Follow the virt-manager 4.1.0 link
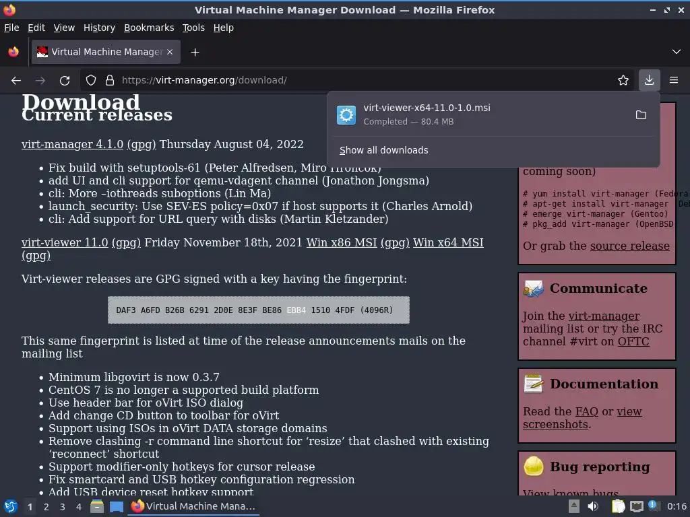Screen dimensions: 690x517 pyautogui.click(x=72, y=144)
